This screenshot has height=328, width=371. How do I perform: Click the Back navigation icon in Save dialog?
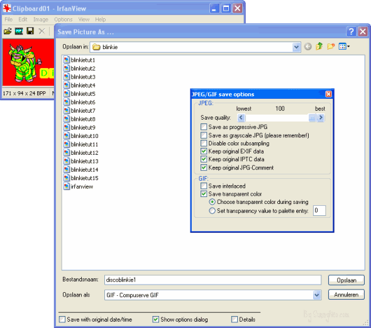tap(307, 47)
